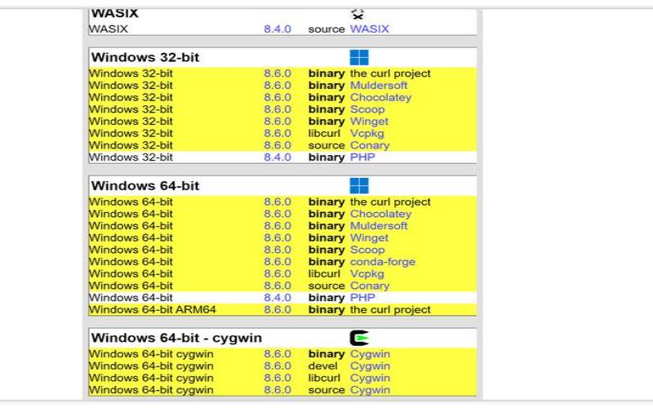Open Cygwin link in the libcurl row
The width and height of the screenshot is (653, 408).
[370, 378]
